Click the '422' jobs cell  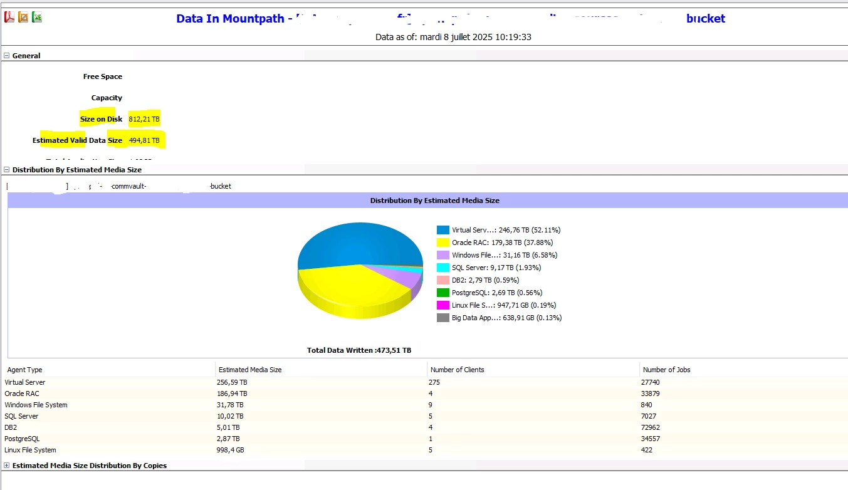point(647,450)
